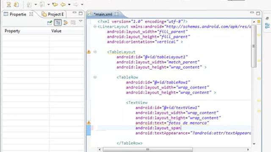Viewport: 271px width, 152px height.
Task: Navigate forward with the grey right arrow
Action: coord(76,5)
